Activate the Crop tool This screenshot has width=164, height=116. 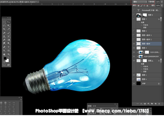(4, 29)
